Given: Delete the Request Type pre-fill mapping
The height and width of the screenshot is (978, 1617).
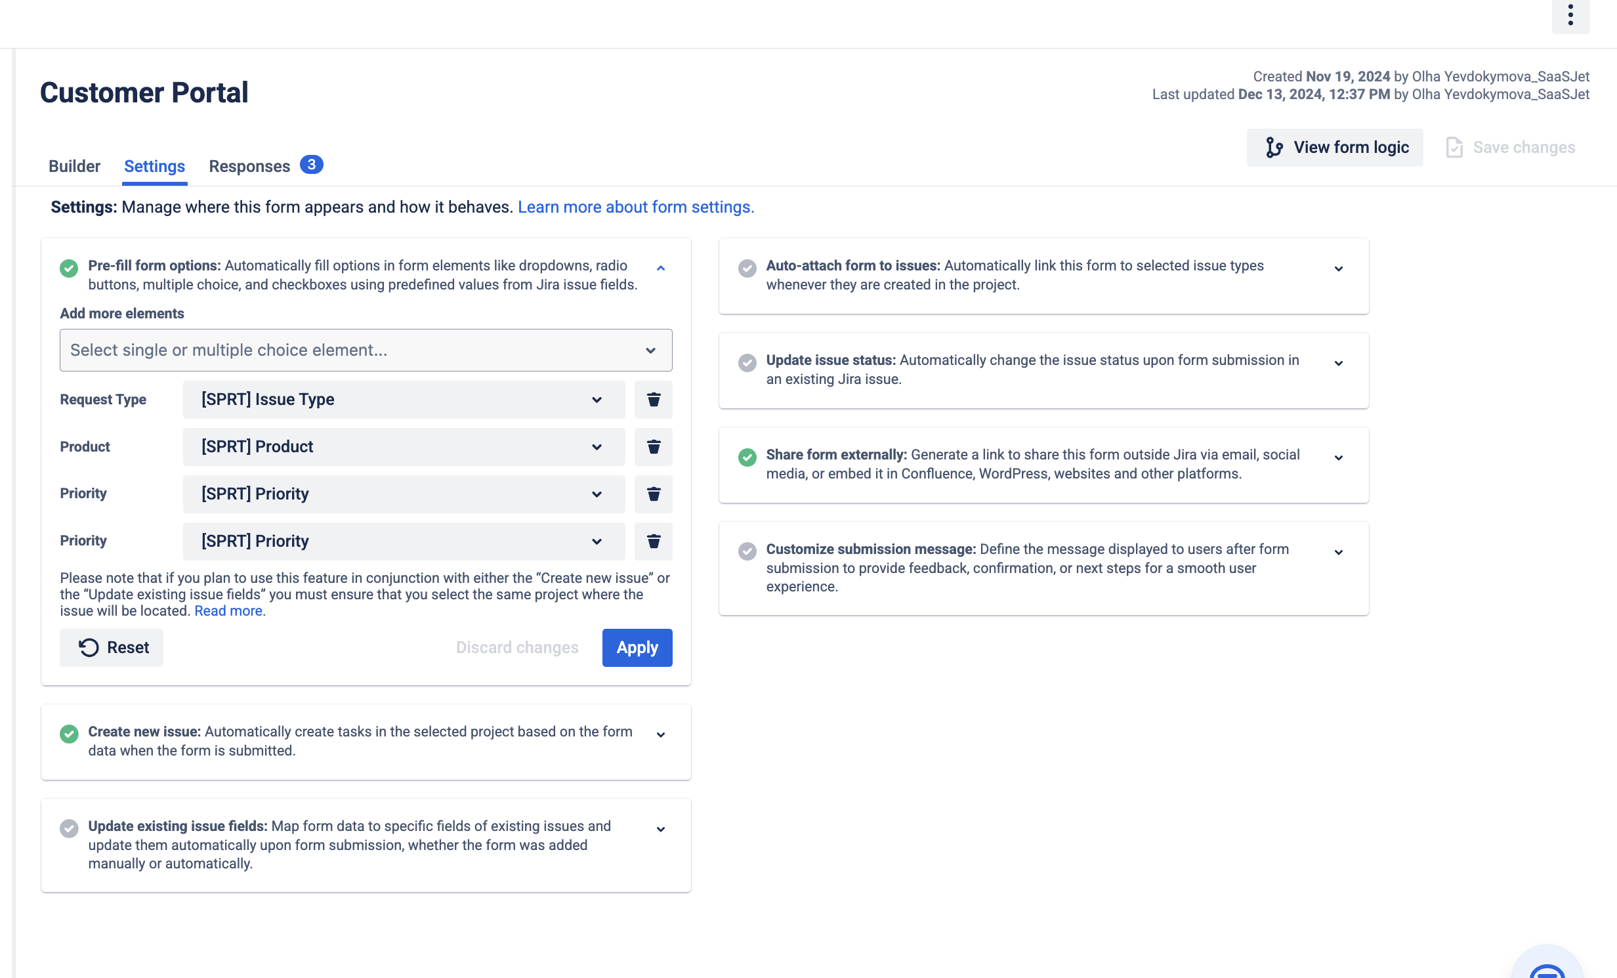Looking at the screenshot, I should click(653, 399).
